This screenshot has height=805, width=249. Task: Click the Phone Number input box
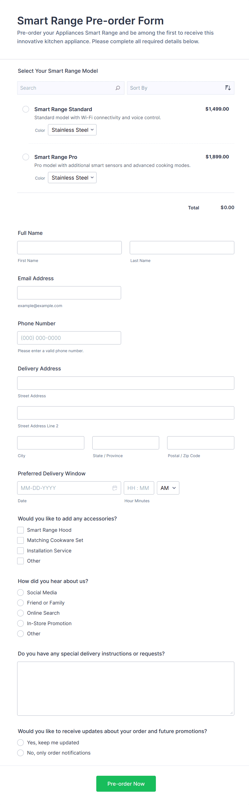pos(69,338)
